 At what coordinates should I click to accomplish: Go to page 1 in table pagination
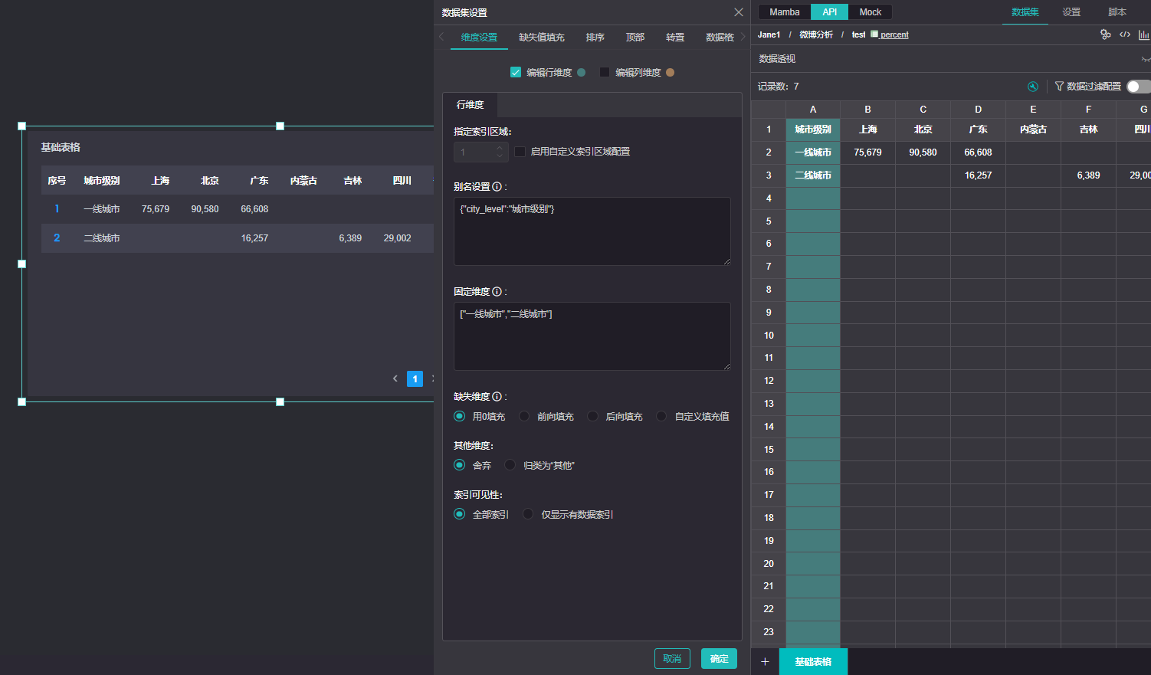pyautogui.click(x=415, y=378)
